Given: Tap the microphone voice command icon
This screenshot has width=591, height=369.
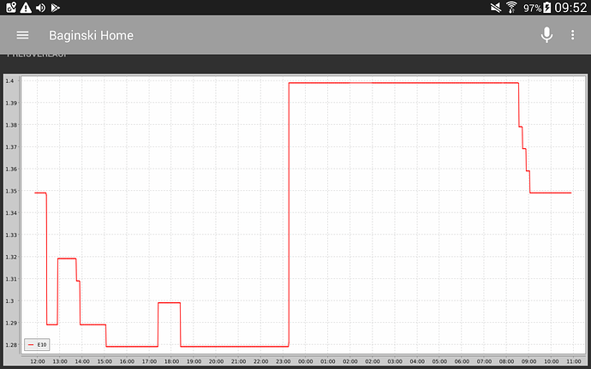Looking at the screenshot, I should click(546, 35).
